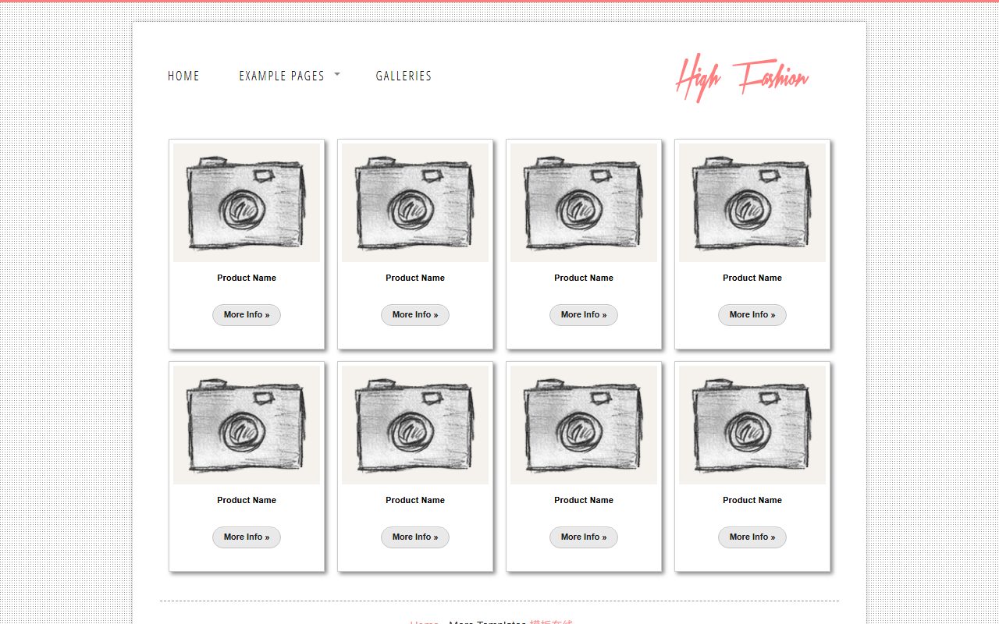Open fourth camera thumbnail in bottom row
This screenshot has height=624, width=999.
coord(752,425)
